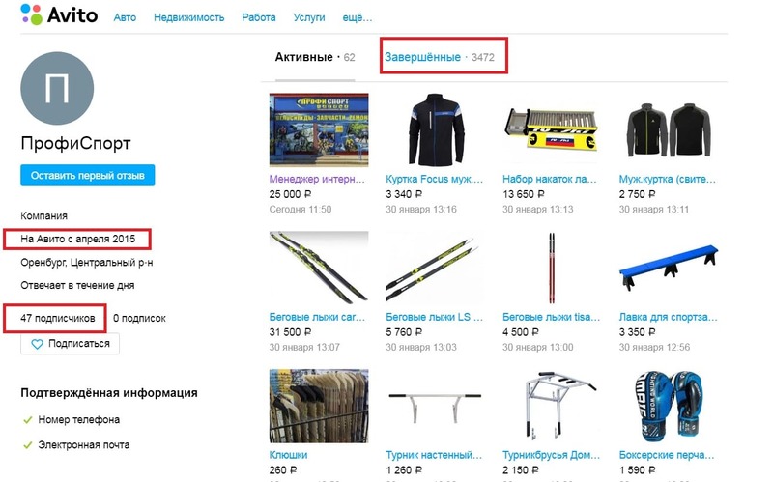Open the Набор накаток listing image
773x482 pixels.
tap(551, 129)
